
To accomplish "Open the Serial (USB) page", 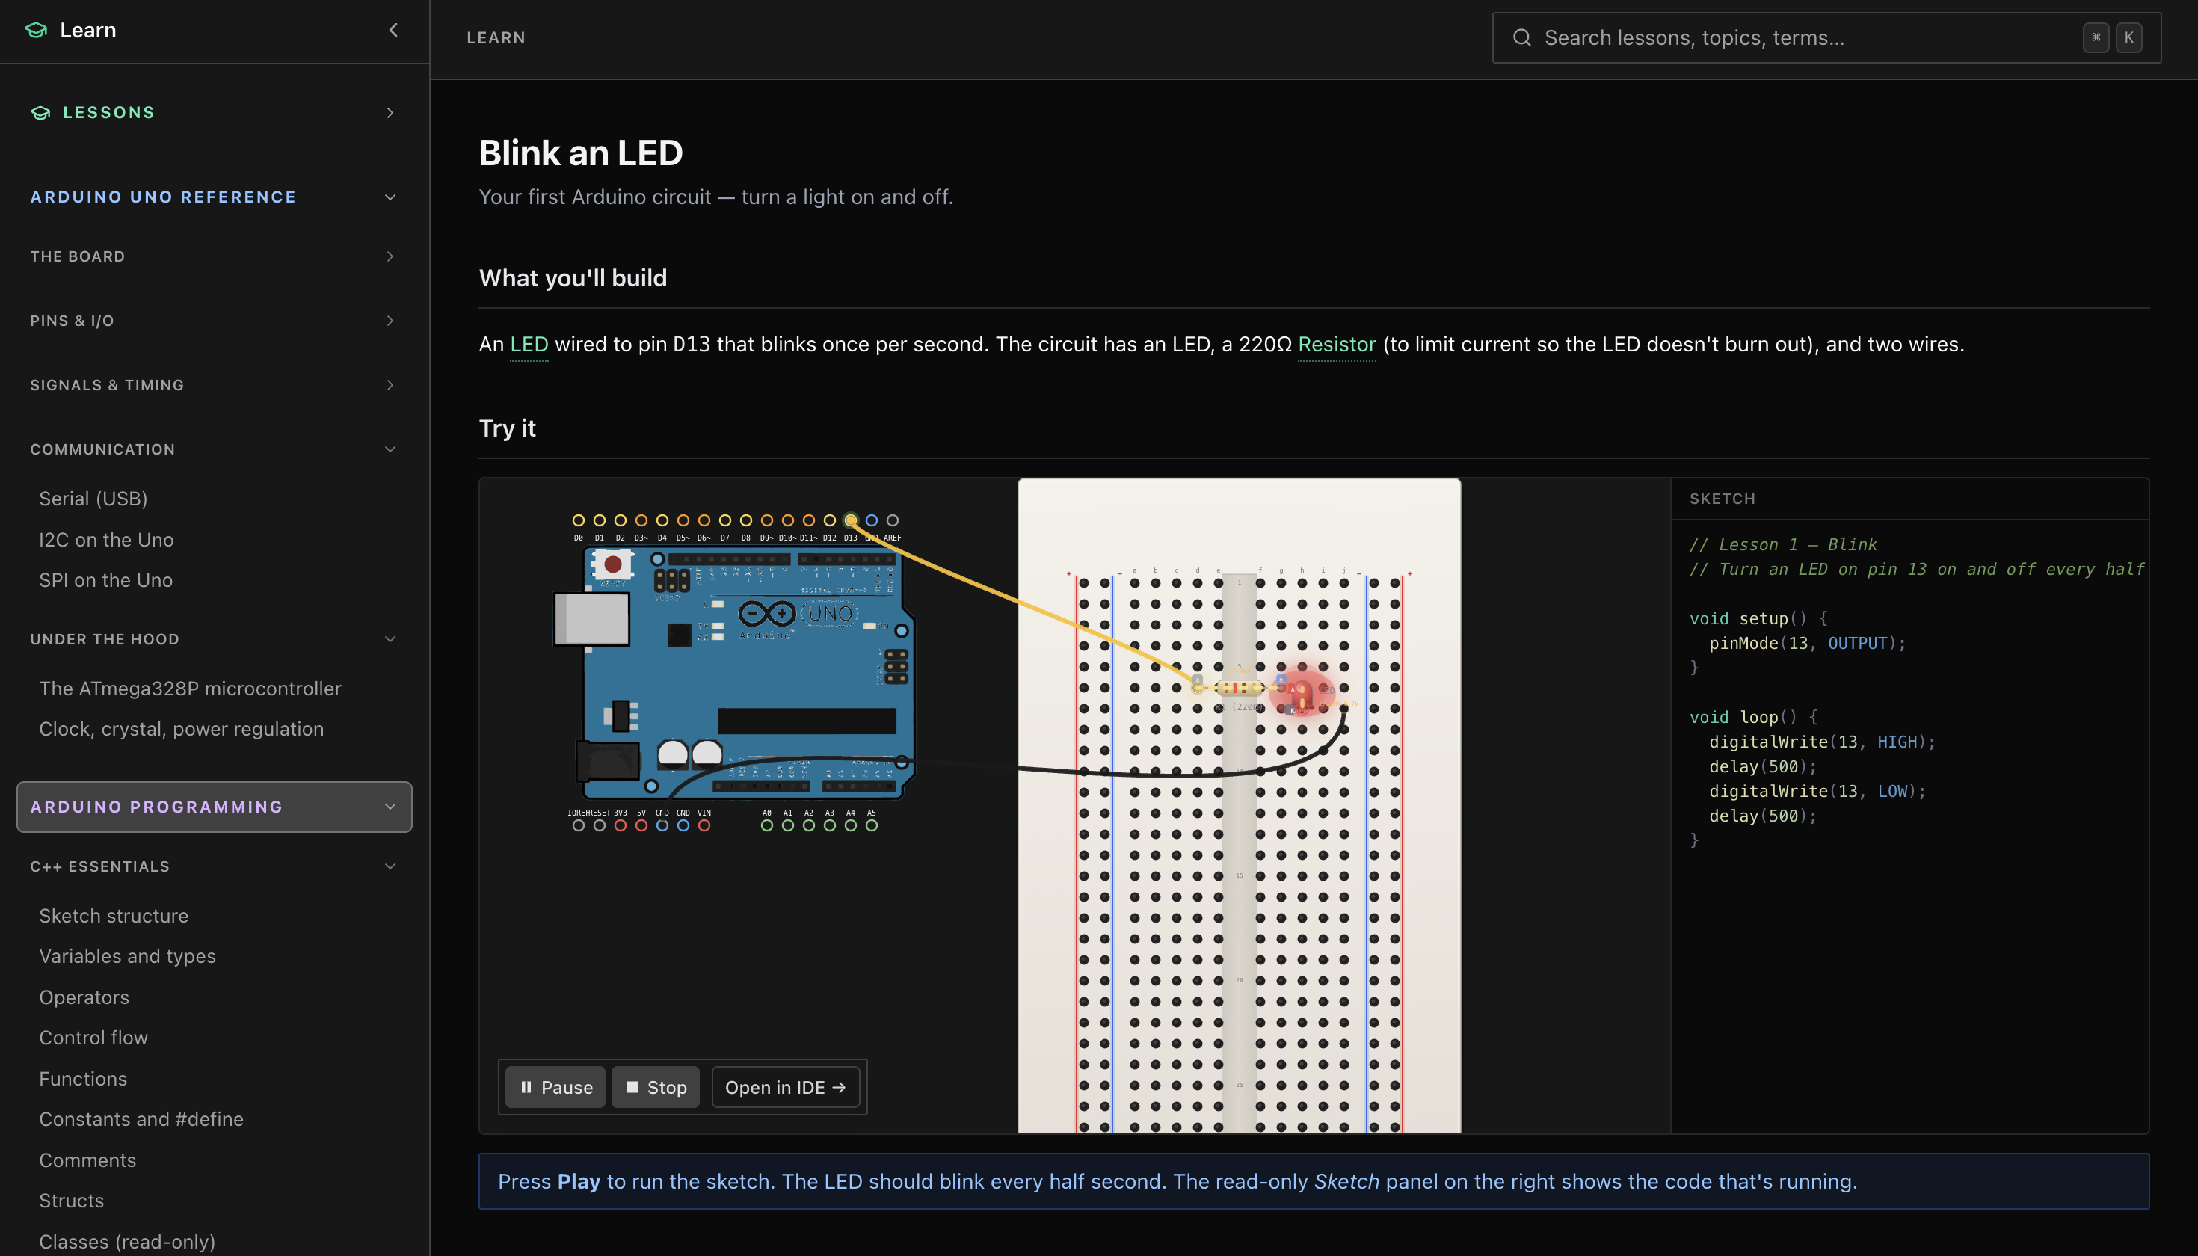I will (x=93, y=499).
